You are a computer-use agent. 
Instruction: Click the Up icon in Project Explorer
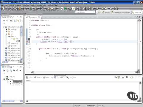[x=11, y=21]
